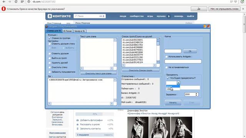Toggle Что будем прикреплять checkbox
246x138 pixels.
click(x=168, y=78)
